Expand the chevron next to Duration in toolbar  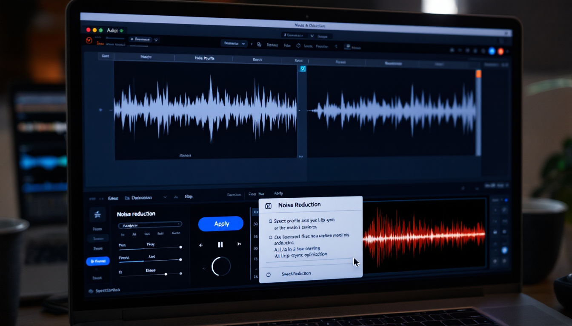[165, 197]
